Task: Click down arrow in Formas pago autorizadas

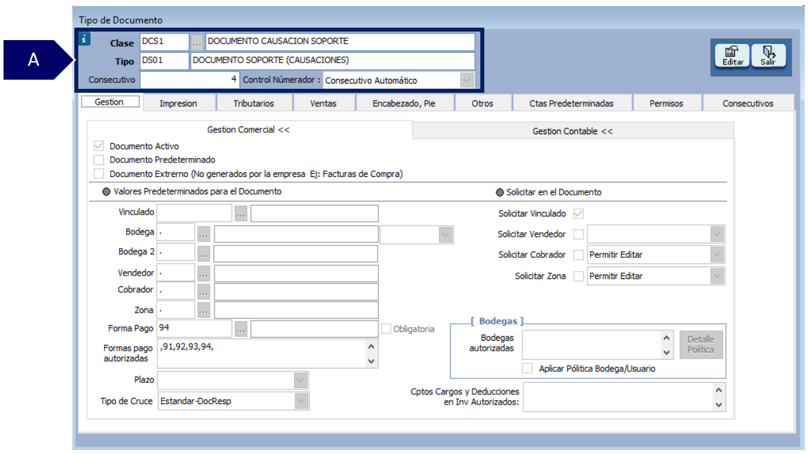Action: [371, 361]
